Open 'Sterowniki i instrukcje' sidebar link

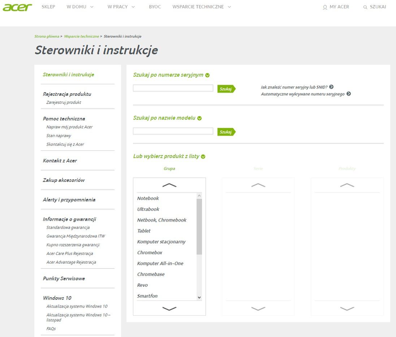point(68,74)
